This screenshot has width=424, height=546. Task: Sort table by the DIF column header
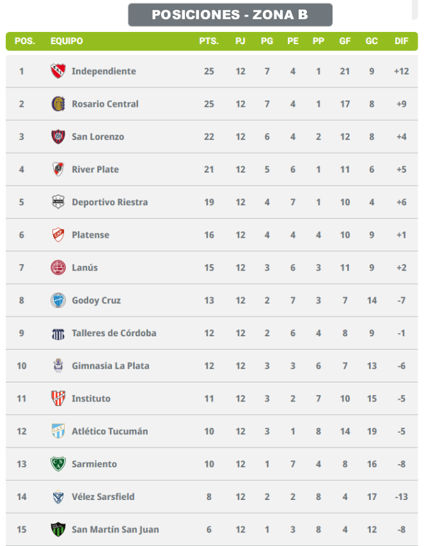(401, 41)
